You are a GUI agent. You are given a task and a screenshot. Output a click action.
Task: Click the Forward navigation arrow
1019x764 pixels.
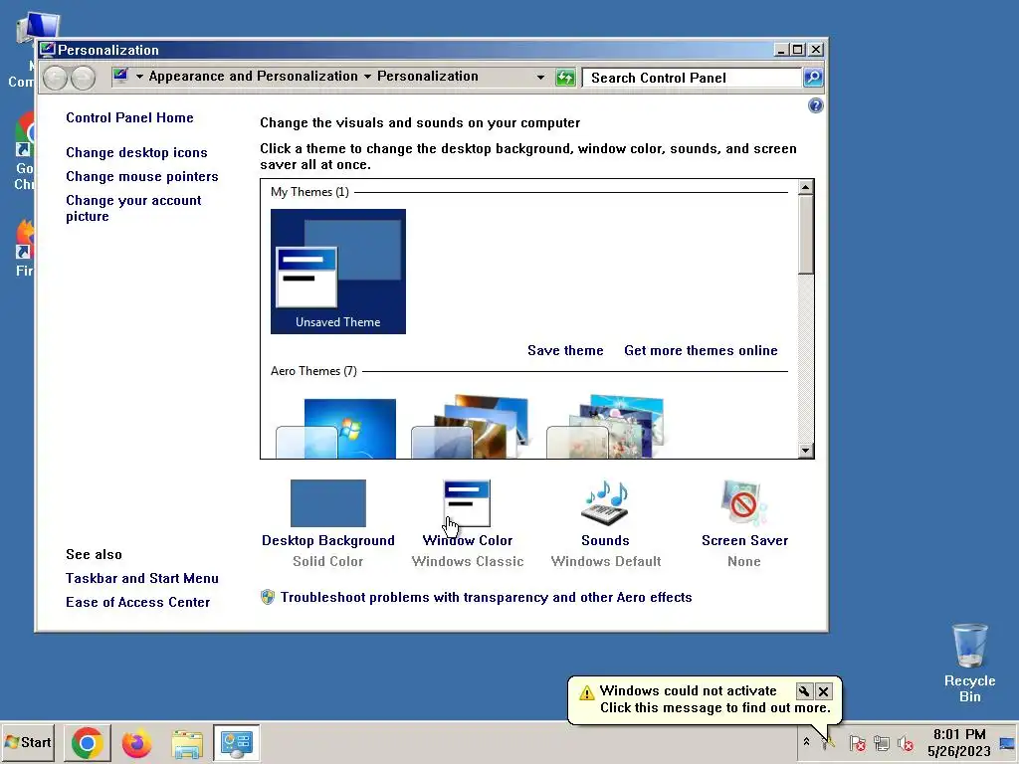84,78
